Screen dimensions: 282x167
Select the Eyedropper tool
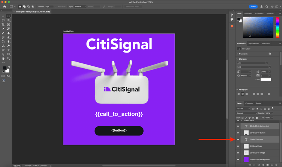3,29
